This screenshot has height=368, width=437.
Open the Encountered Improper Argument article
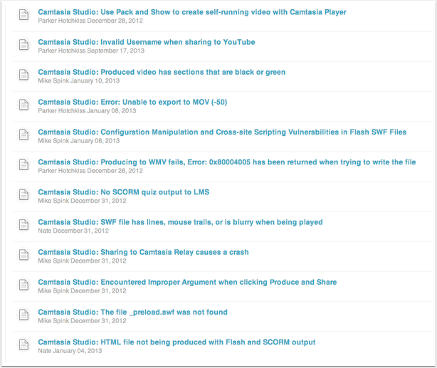tap(187, 282)
